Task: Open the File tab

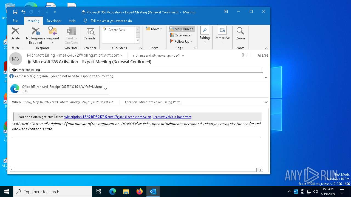Action: pos(15,21)
